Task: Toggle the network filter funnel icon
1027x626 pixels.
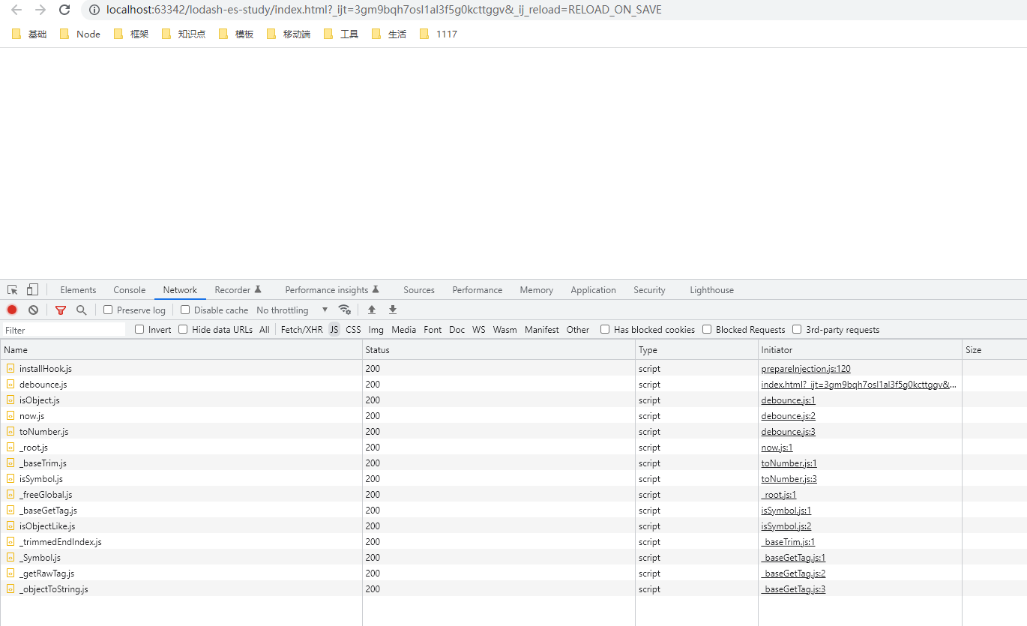Action: (61, 310)
